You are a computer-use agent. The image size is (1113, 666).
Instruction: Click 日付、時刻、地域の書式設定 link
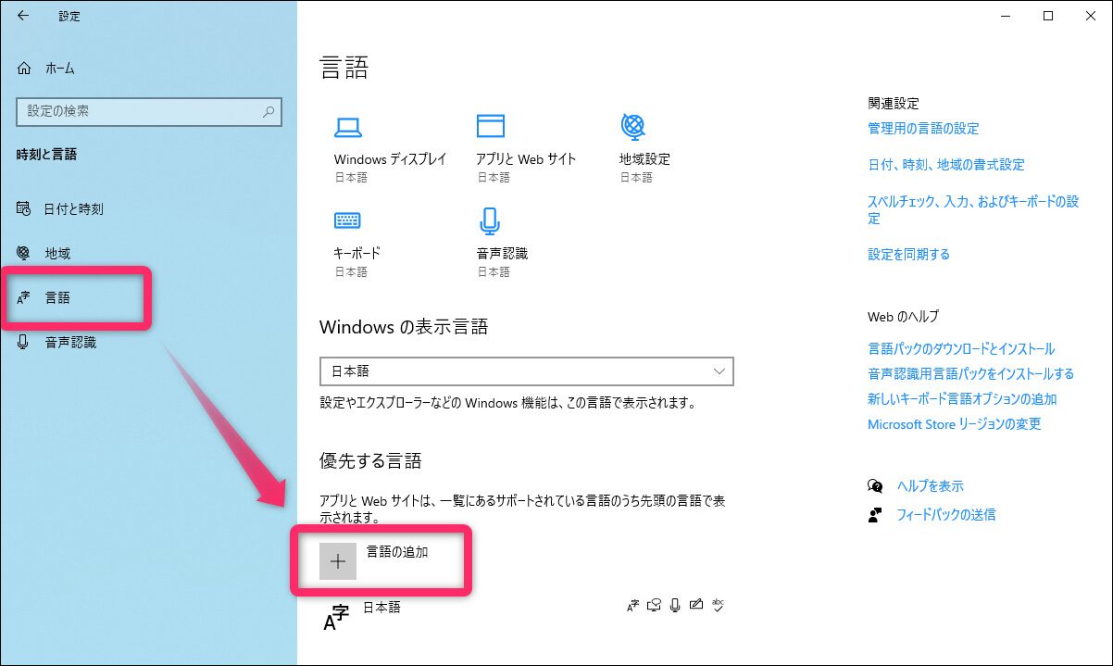tap(945, 165)
